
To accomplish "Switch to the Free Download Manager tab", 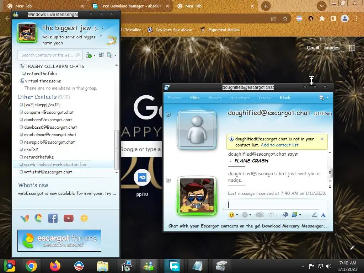I will pos(131,6).
